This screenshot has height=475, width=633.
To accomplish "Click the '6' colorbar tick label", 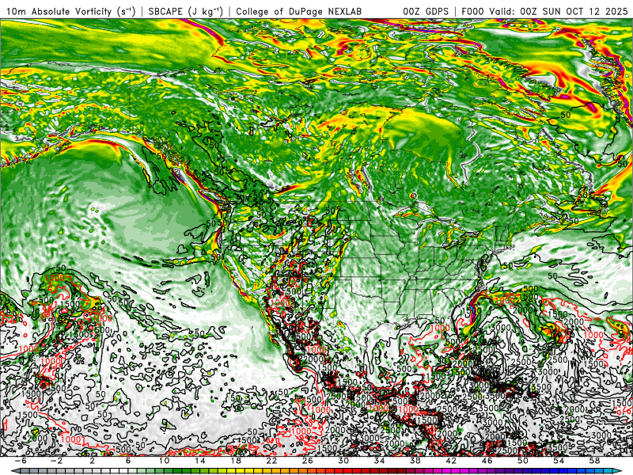I will (x=128, y=461).
